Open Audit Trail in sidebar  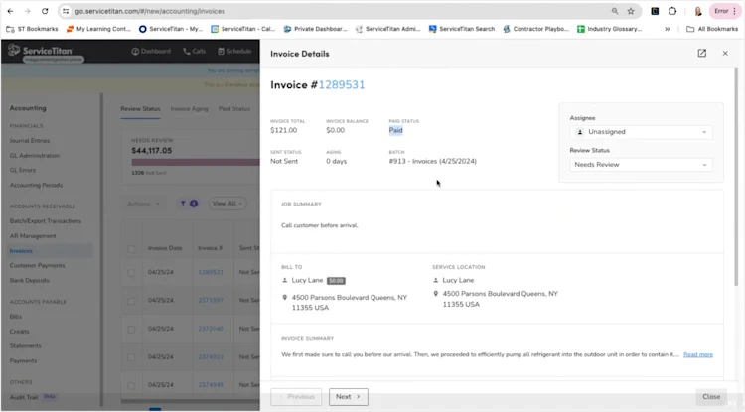(x=23, y=397)
